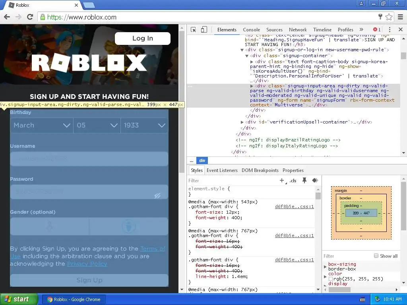Click the browser forward arrow
The width and height of the screenshot is (407, 305).
pos(18,17)
